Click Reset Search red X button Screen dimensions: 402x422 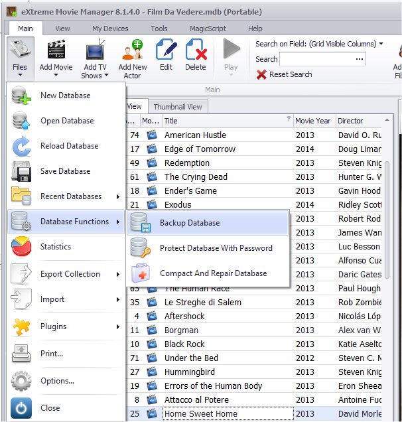[284, 74]
